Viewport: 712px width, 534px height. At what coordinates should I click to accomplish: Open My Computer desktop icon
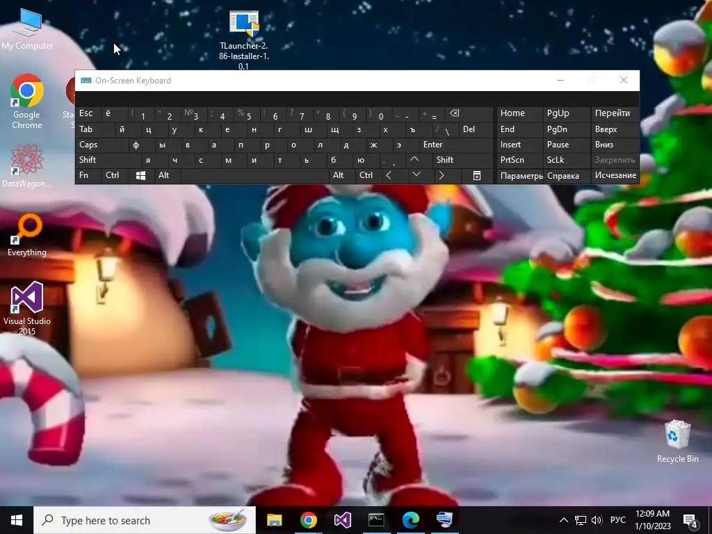click(x=27, y=29)
